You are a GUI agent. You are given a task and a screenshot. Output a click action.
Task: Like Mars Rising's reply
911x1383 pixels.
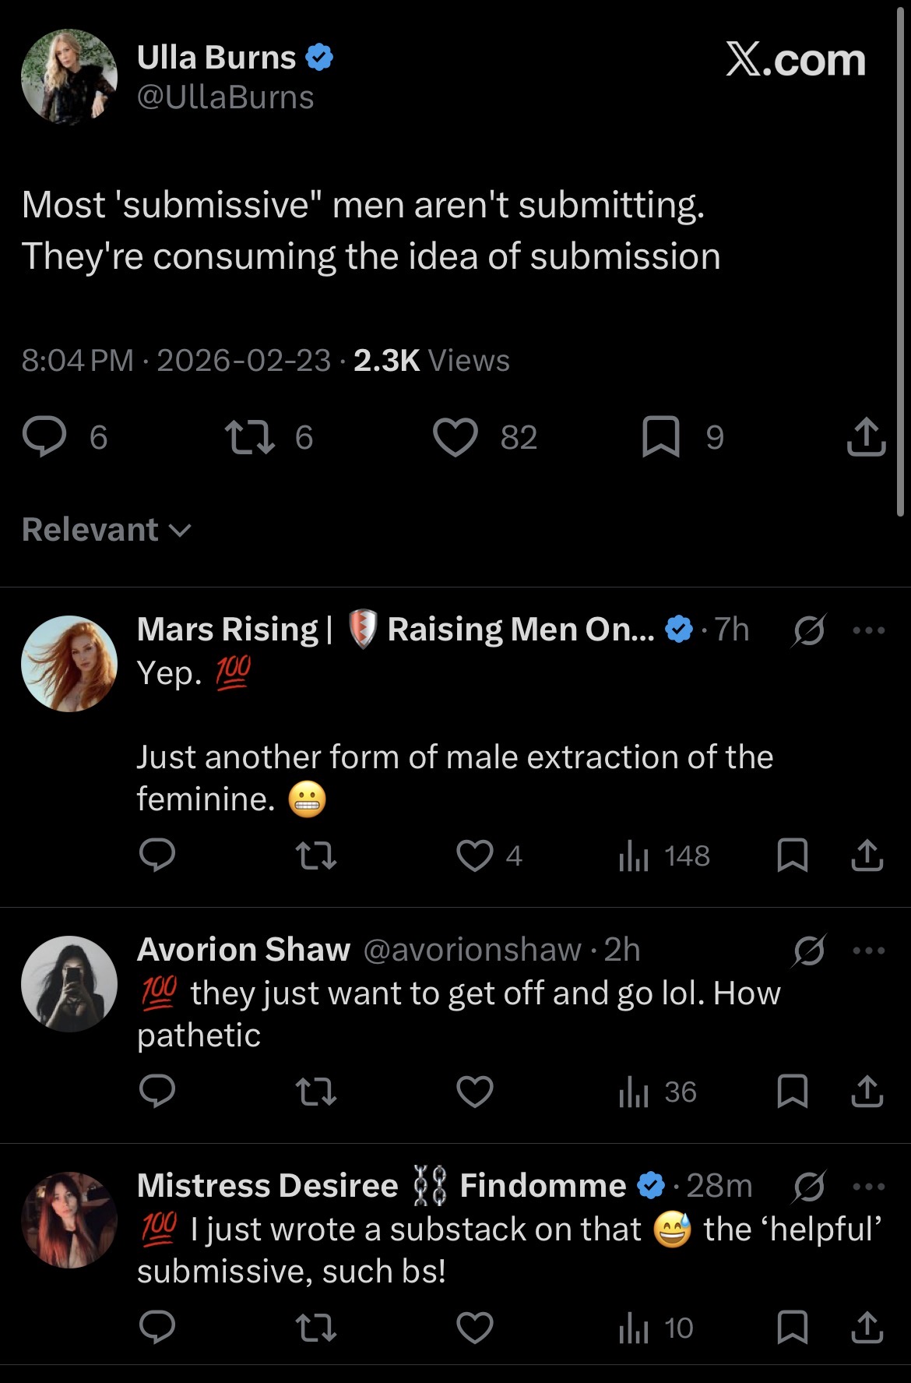tap(475, 856)
